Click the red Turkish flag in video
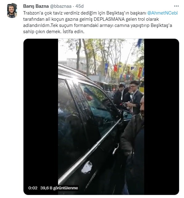184x198 pixels. [115, 68]
